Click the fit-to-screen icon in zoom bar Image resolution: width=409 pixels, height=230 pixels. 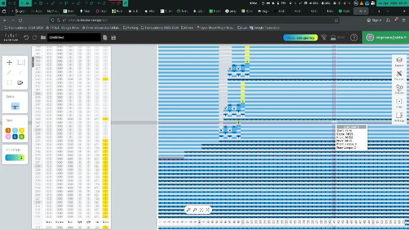(x=202, y=210)
